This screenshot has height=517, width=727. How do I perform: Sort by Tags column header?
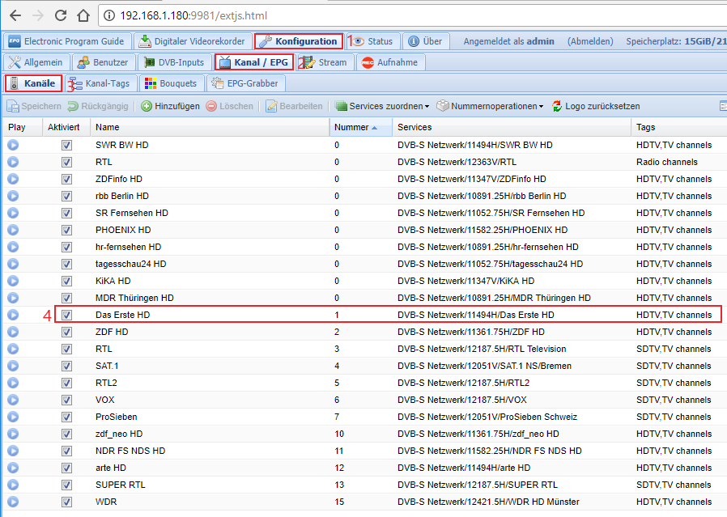pos(678,127)
